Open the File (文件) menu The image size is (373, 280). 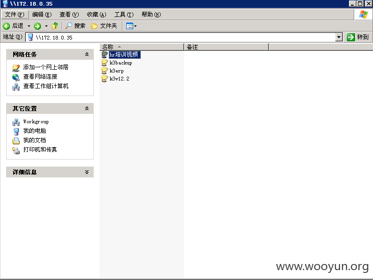pos(15,15)
